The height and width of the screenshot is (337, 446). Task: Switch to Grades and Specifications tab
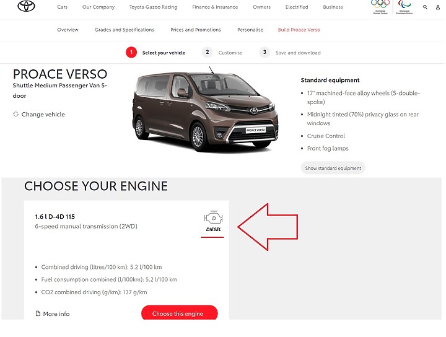coord(125,30)
